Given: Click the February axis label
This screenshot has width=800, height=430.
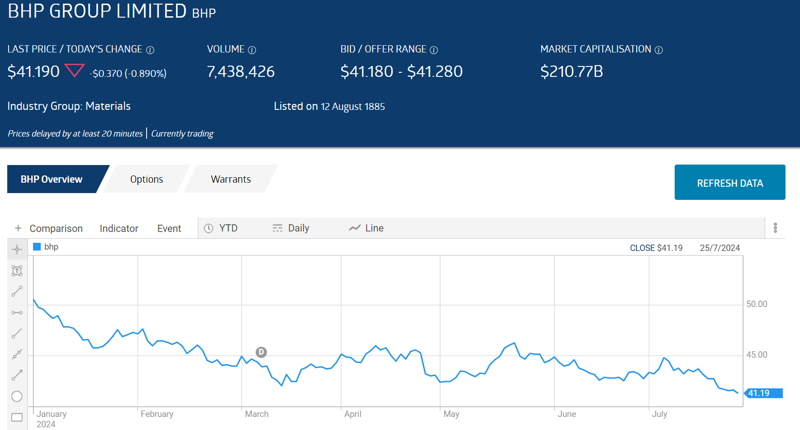Looking at the screenshot, I should [x=157, y=414].
